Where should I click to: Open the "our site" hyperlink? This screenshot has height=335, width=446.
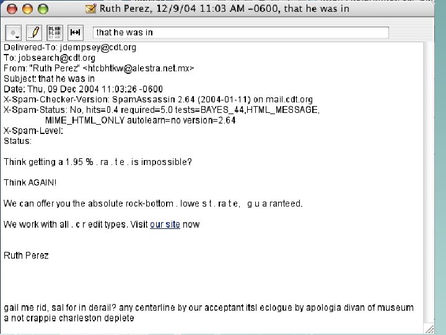click(x=165, y=225)
